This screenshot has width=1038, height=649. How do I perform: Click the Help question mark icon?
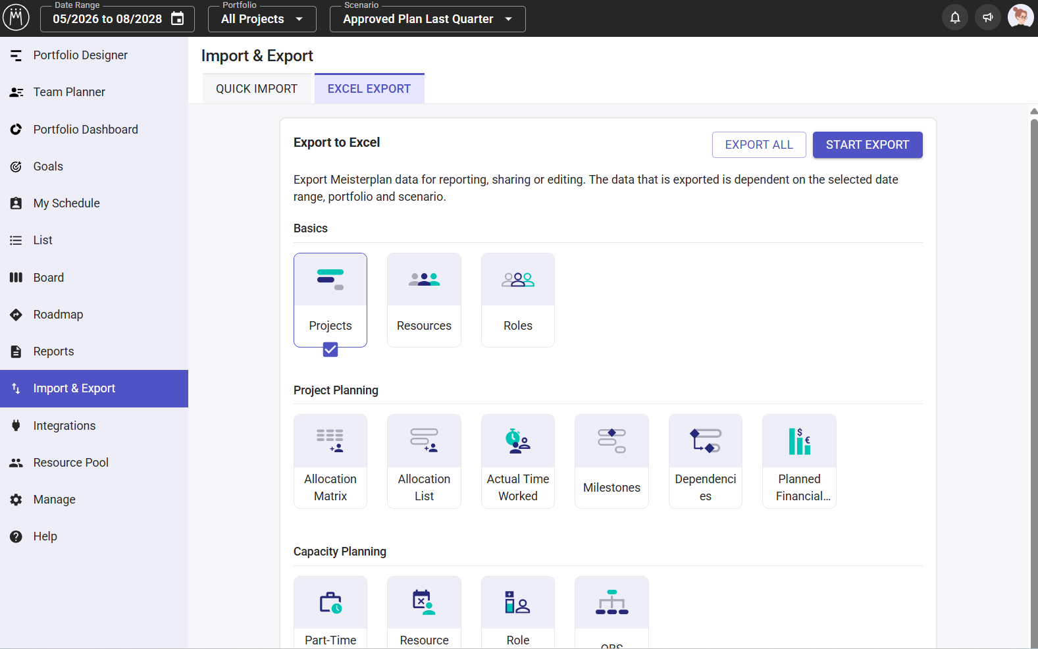16,536
